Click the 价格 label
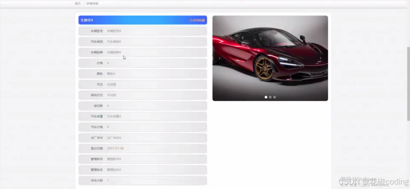This screenshot has width=410, height=189. (100, 63)
